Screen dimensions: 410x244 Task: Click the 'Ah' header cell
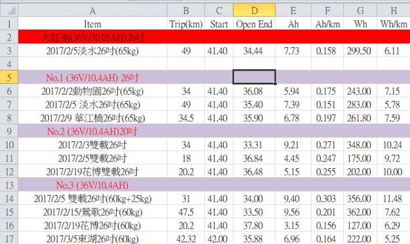click(x=293, y=23)
